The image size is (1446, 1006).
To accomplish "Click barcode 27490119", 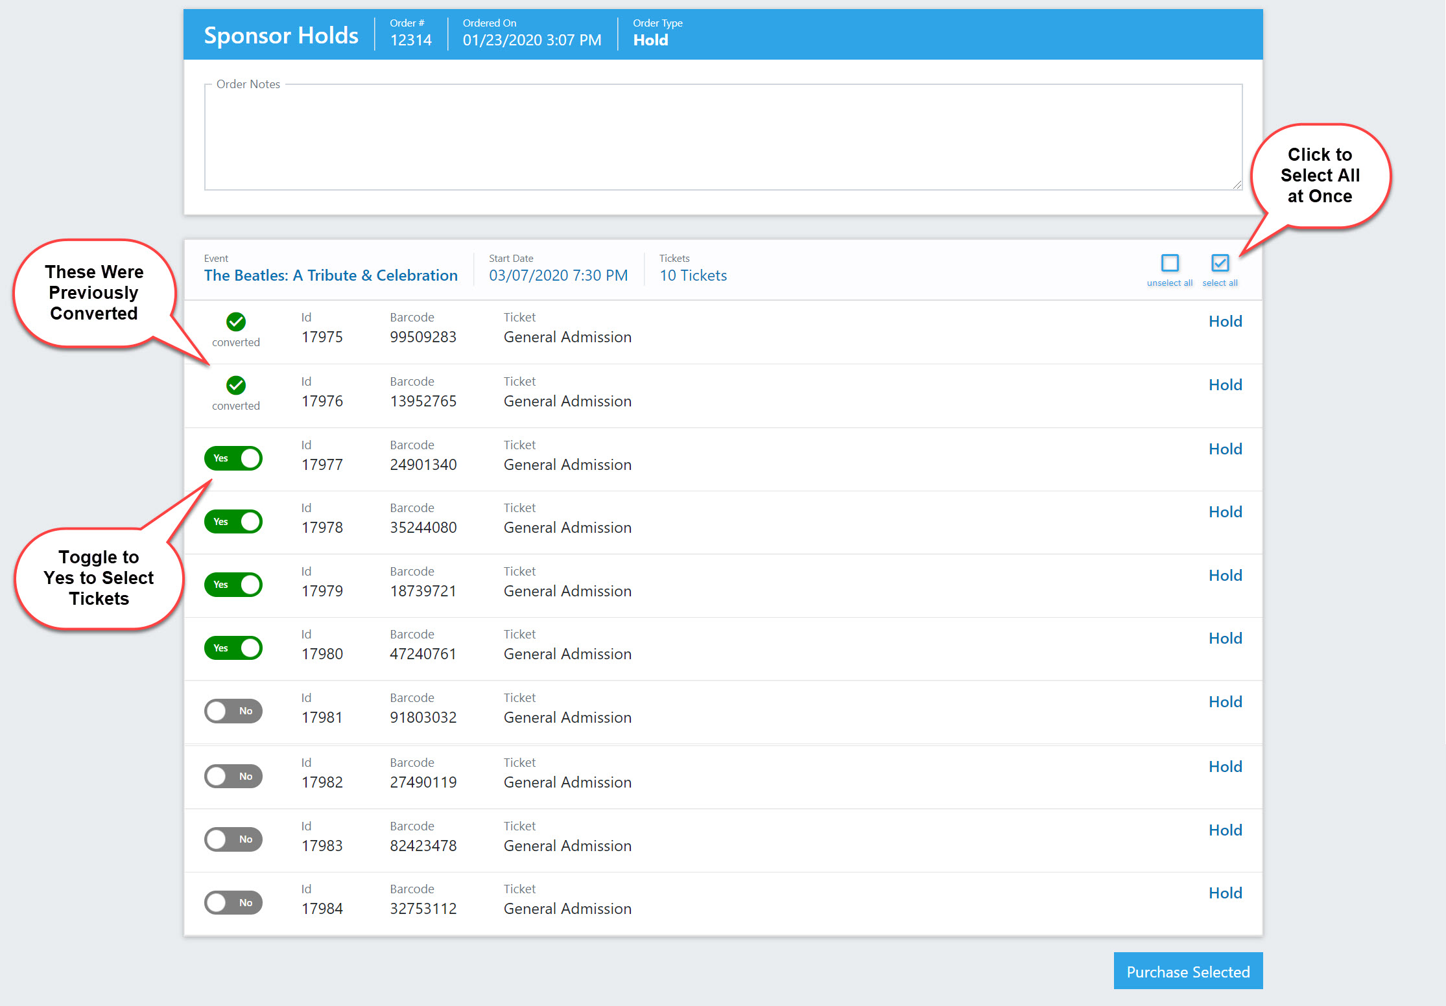I will pos(423,782).
